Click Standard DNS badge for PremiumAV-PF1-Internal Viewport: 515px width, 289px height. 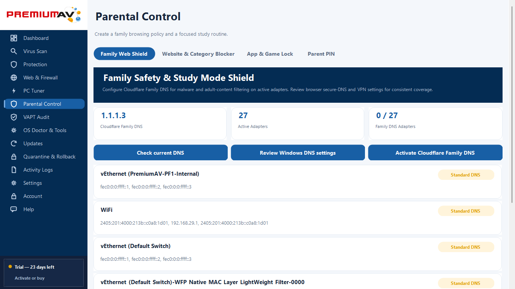[466, 175]
